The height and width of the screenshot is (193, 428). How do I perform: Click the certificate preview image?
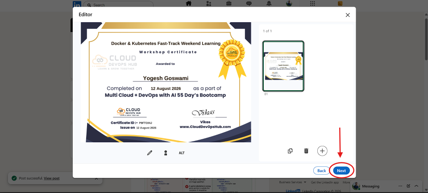166,82
